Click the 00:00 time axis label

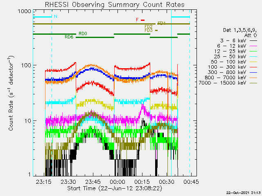coord(117,182)
